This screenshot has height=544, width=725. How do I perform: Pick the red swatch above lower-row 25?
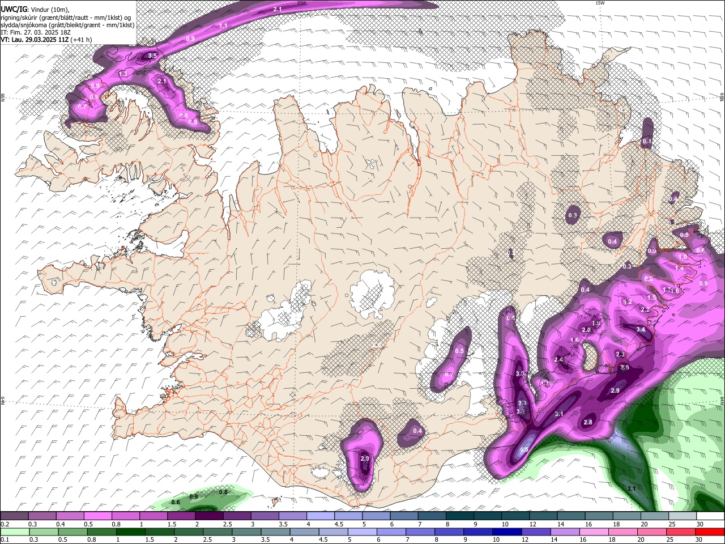[x=681, y=532]
